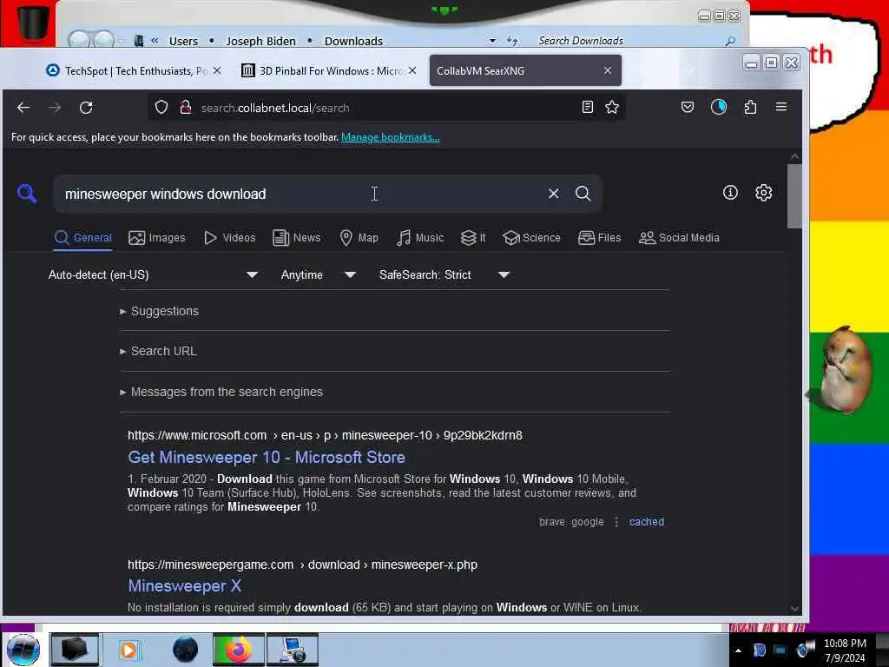Screen dimensions: 889x667
Task: Select the Images search category
Action: 157,238
